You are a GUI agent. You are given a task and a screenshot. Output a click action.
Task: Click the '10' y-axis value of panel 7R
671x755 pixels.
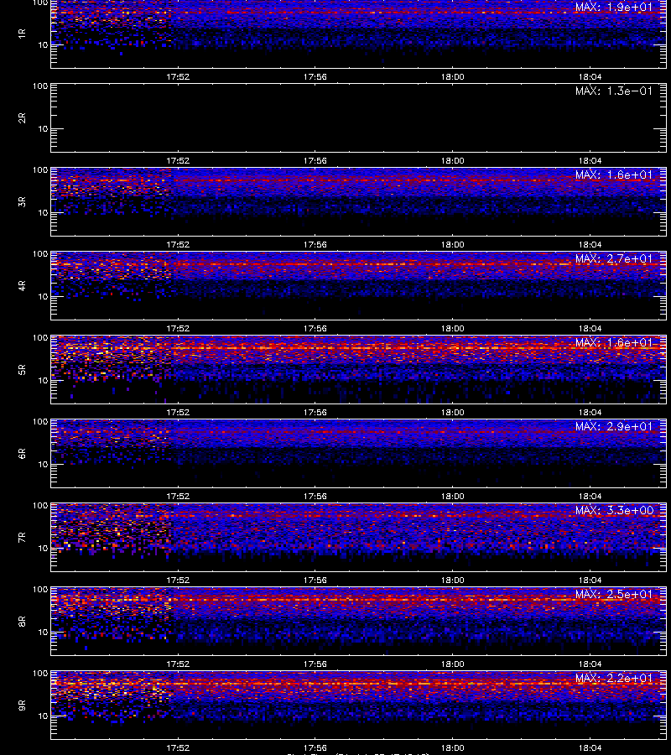pyautogui.click(x=43, y=548)
